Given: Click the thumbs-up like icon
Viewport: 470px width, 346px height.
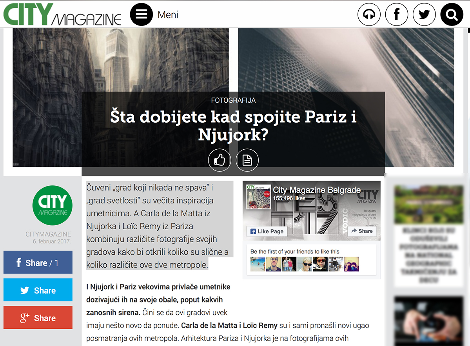Looking at the screenshot, I should click(x=220, y=160).
